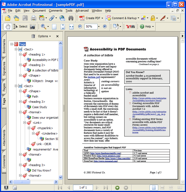Delete tag with the trash icon

[x=33, y=36]
